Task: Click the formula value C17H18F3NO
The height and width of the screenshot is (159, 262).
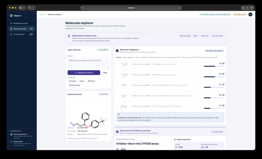Action: click(82, 128)
